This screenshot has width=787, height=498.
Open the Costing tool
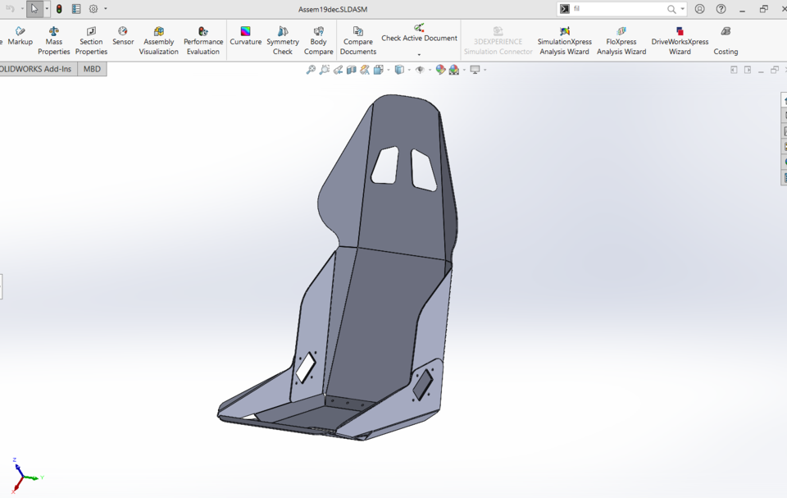[x=726, y=39]
